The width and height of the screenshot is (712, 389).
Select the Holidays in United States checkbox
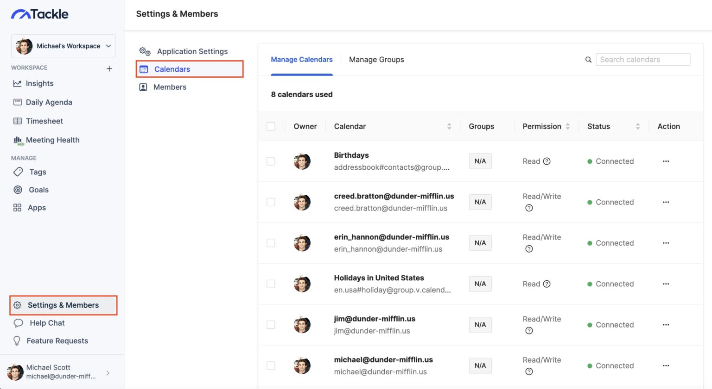(271, 284)
